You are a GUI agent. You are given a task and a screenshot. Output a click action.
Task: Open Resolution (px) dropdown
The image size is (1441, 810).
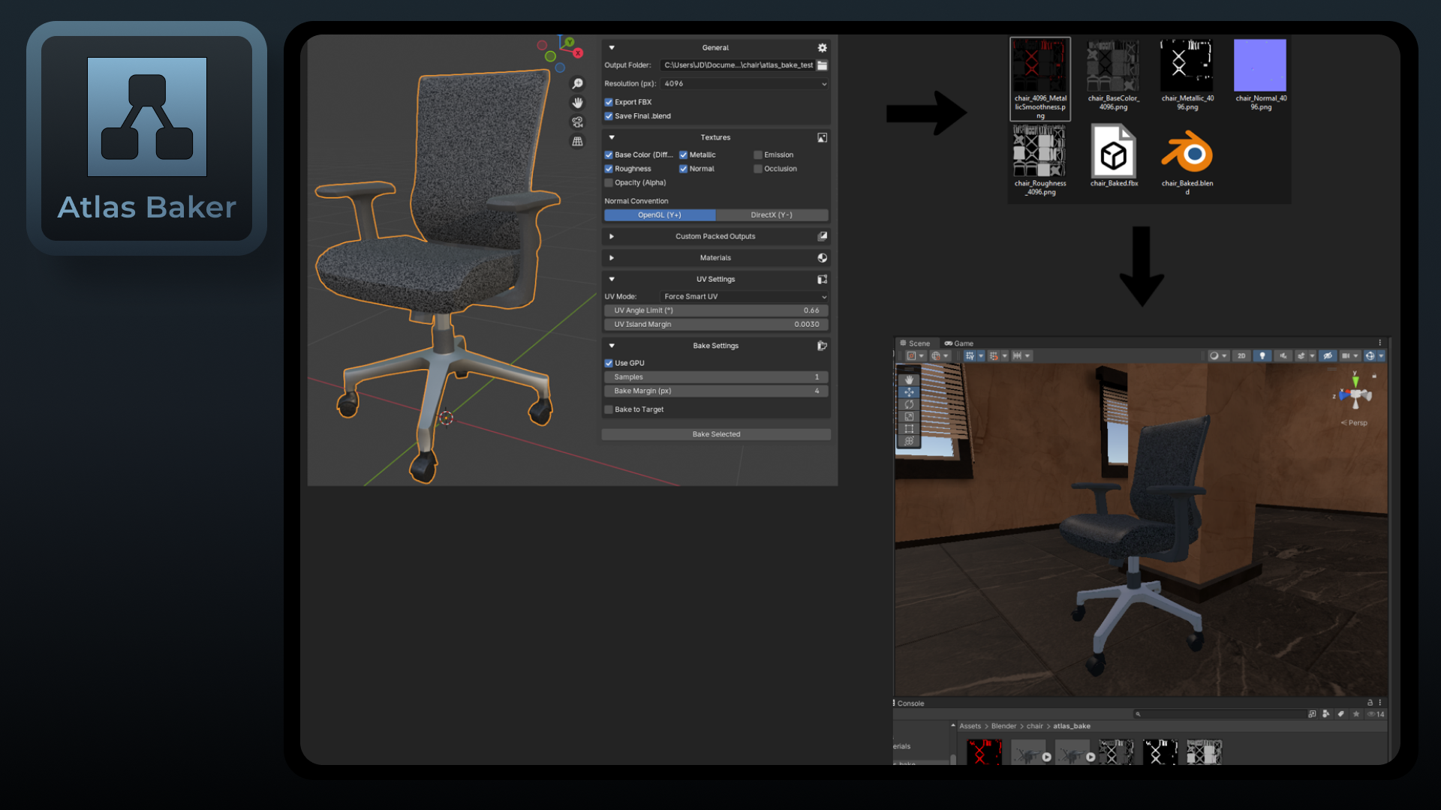(x=745, y=84)
